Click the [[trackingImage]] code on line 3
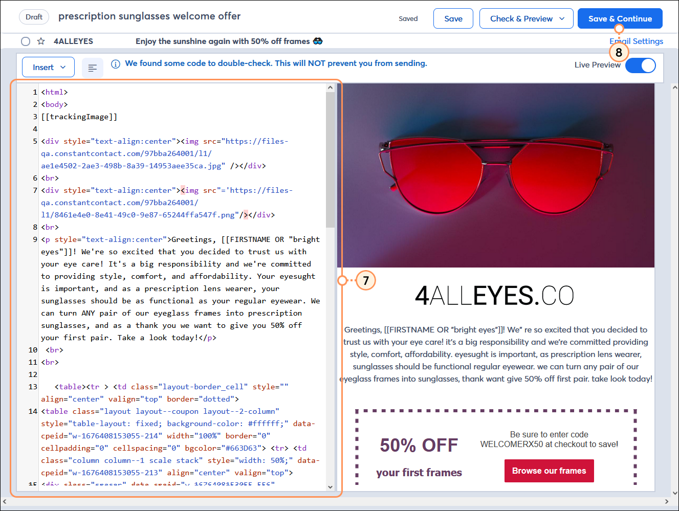Screen dimensions: 679x511 click(x=79, y=117)
